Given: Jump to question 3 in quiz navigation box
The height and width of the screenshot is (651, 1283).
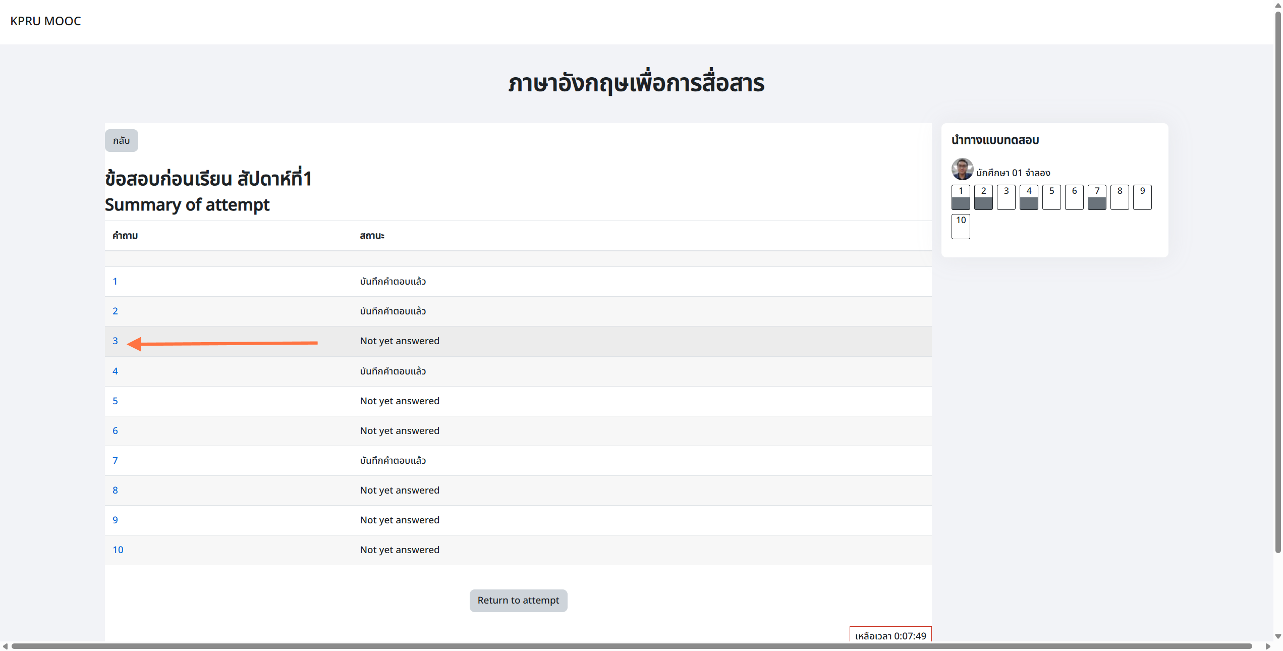Looking at the screenshot, I should point(1006,197).
